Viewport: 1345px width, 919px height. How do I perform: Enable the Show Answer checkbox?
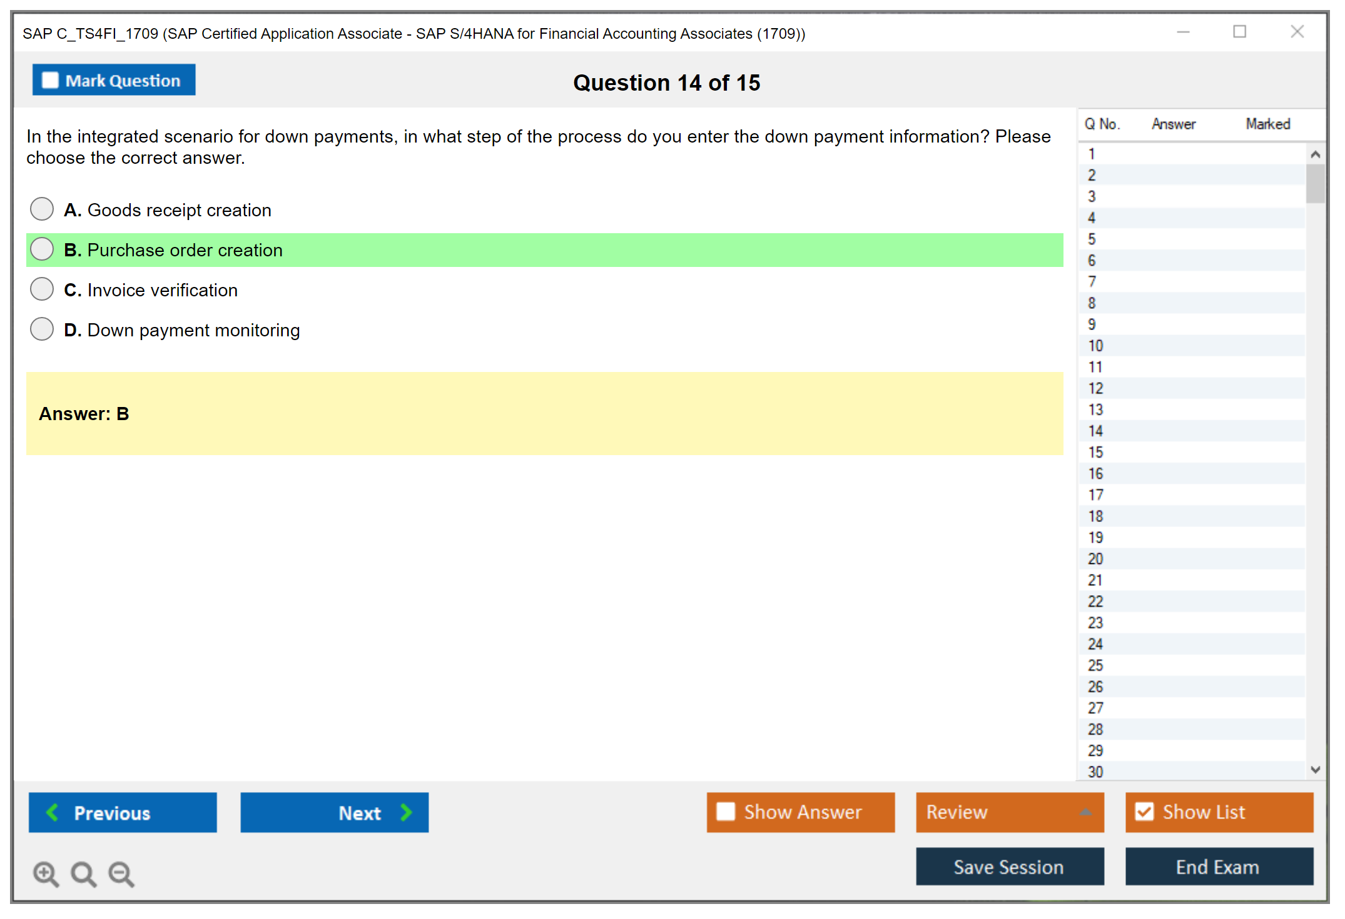pos(726,811)
